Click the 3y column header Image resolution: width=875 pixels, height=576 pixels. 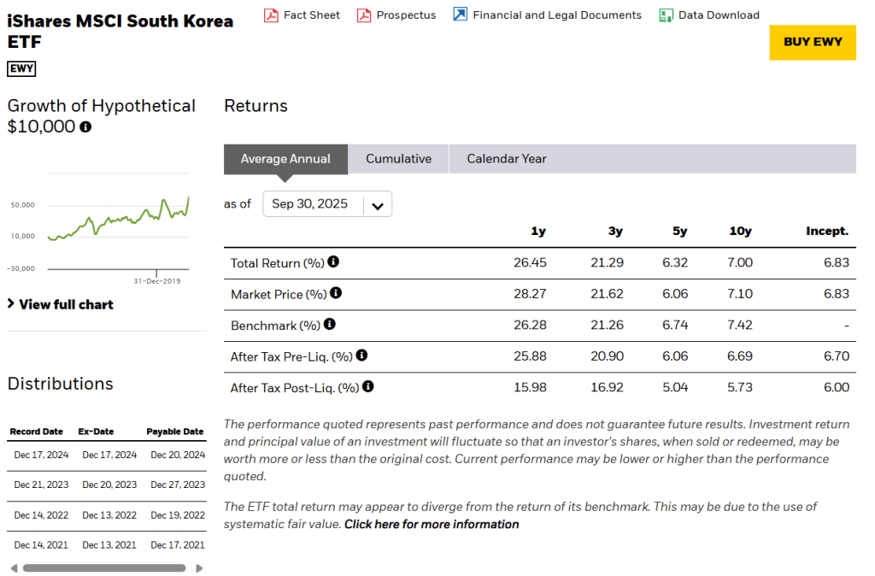pos(615,231)
